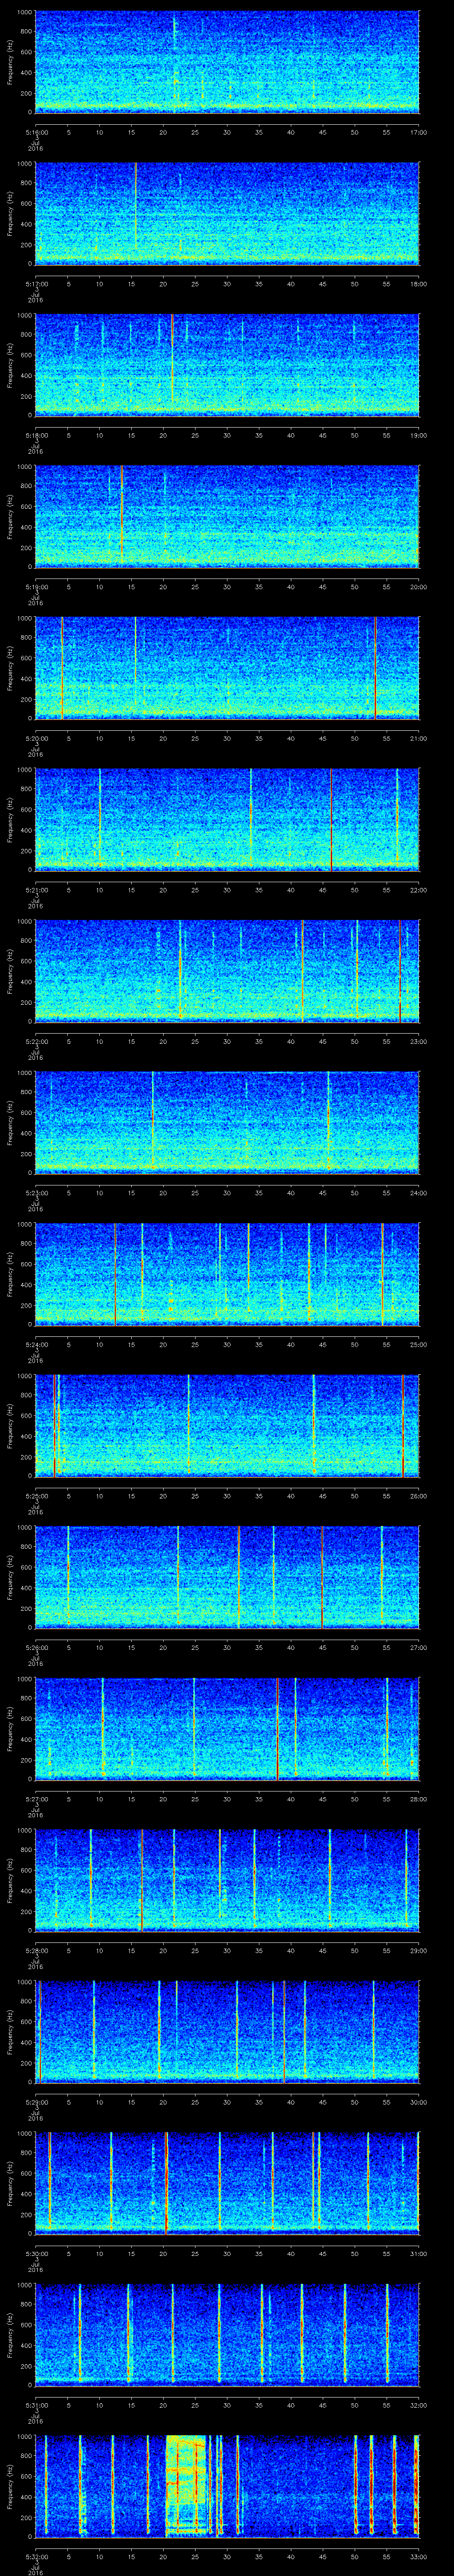The width and height of the screenshot is (454, 2576).
Task: Click the '33:00' end time label
Action: (x=419, y=2557)
